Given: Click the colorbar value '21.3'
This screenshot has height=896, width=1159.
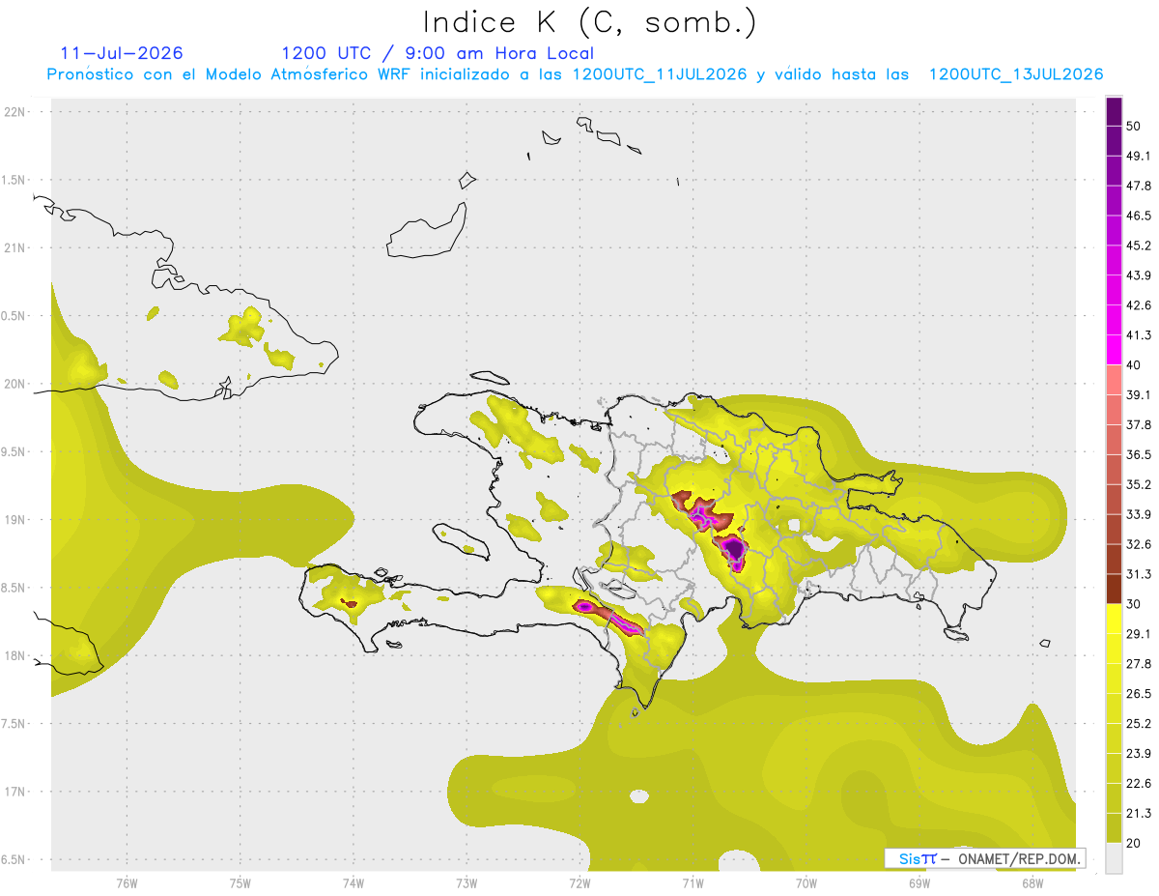Looking at the screenshot, I should click(1139, 813).
